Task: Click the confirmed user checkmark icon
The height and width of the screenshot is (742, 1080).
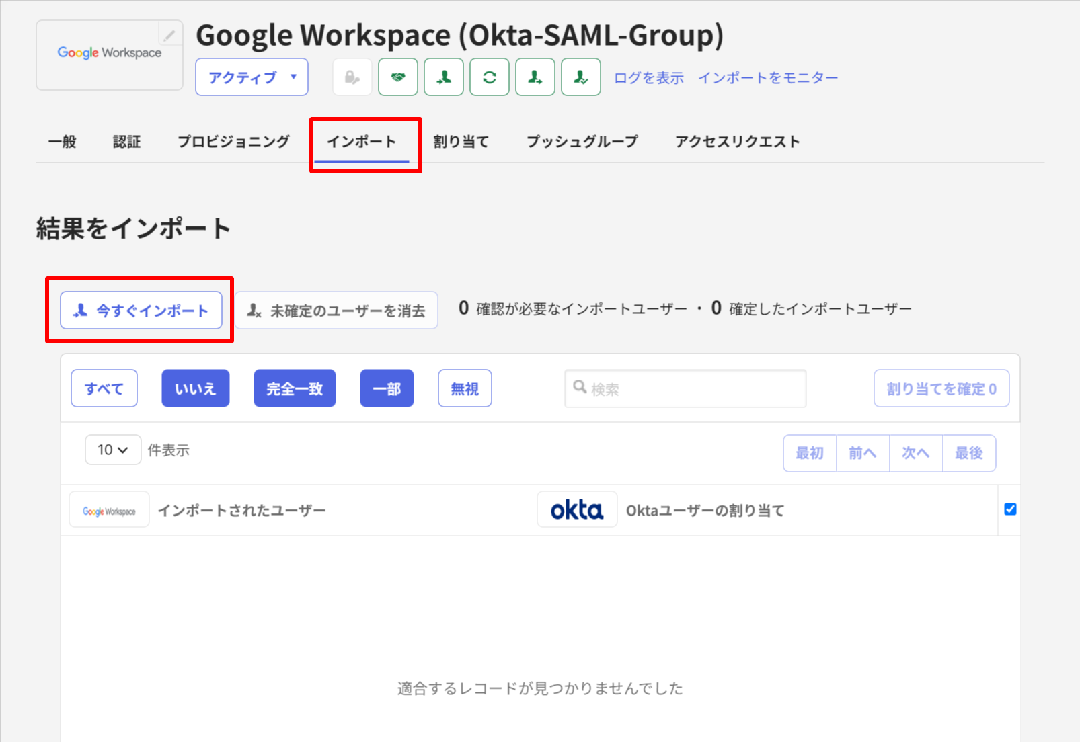Action: 580,77
